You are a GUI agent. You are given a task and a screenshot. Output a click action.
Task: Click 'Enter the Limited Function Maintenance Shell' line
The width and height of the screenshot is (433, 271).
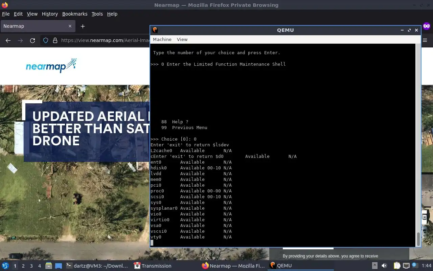(218, 64)
